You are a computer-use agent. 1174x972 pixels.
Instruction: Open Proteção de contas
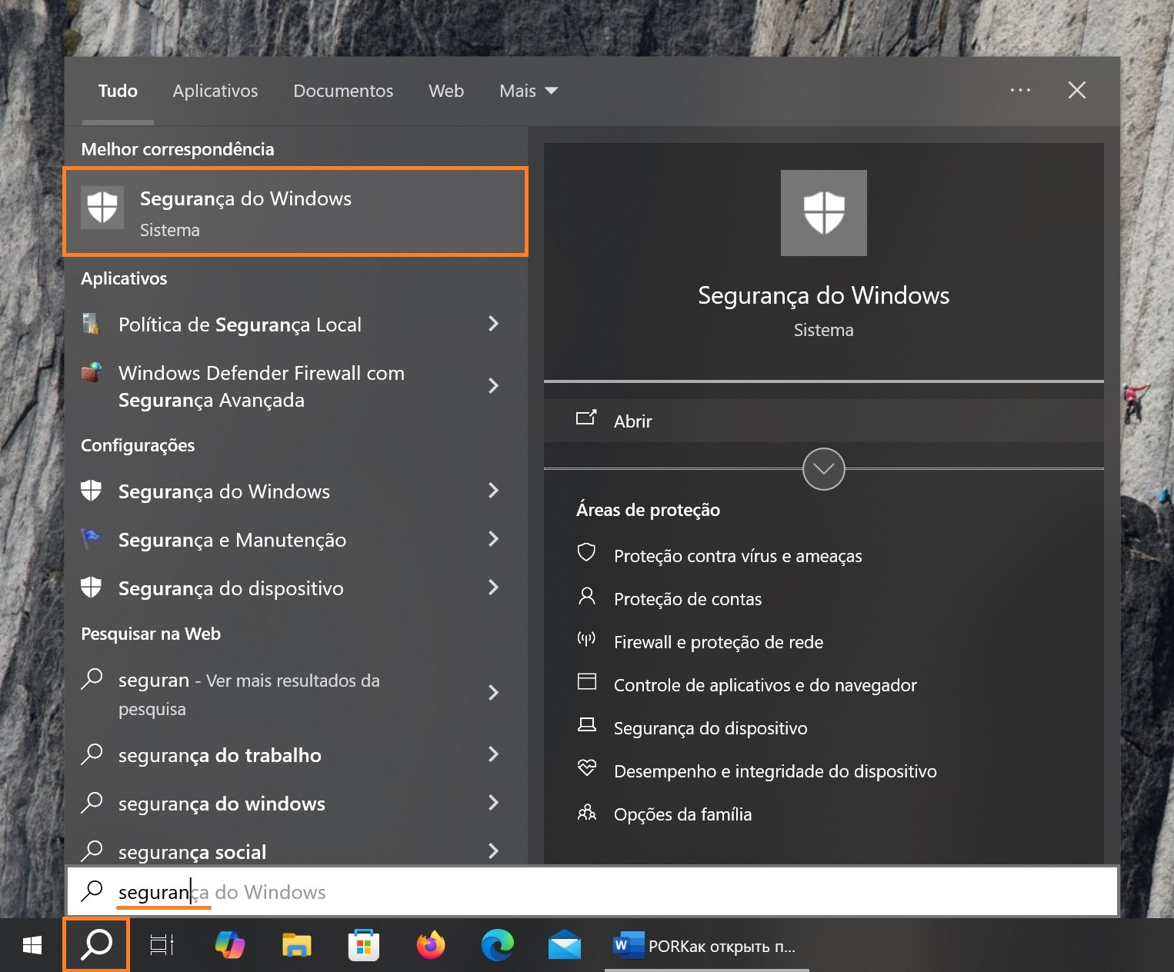click(688, 599)
